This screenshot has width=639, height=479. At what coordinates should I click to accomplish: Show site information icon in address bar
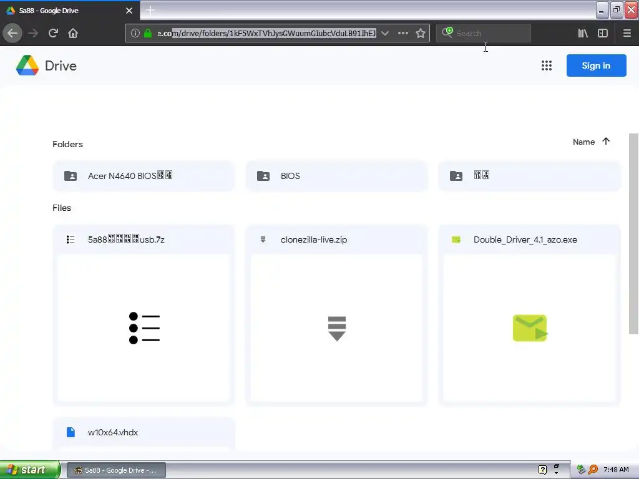coord(135,33)
